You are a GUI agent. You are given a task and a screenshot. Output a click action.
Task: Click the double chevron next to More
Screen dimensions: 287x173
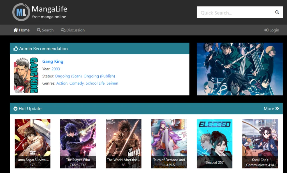coord(277,108)
